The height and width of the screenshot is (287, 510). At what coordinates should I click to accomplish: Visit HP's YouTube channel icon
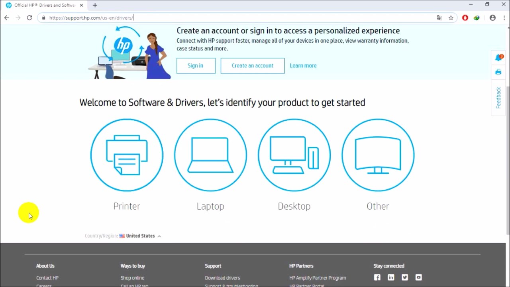[418, 277]
